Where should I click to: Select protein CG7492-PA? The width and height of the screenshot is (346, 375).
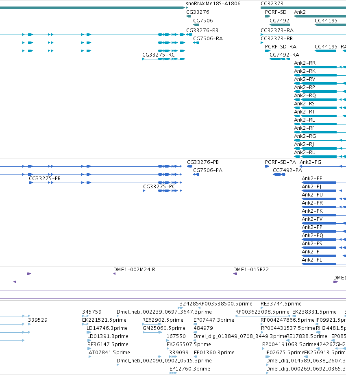(287, 170)
